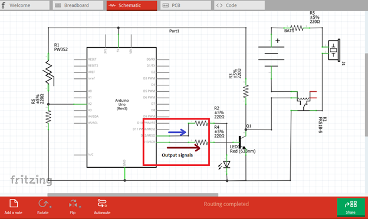Switch to the Breadboard tab
368x219 pixels.
click(78, 5)
